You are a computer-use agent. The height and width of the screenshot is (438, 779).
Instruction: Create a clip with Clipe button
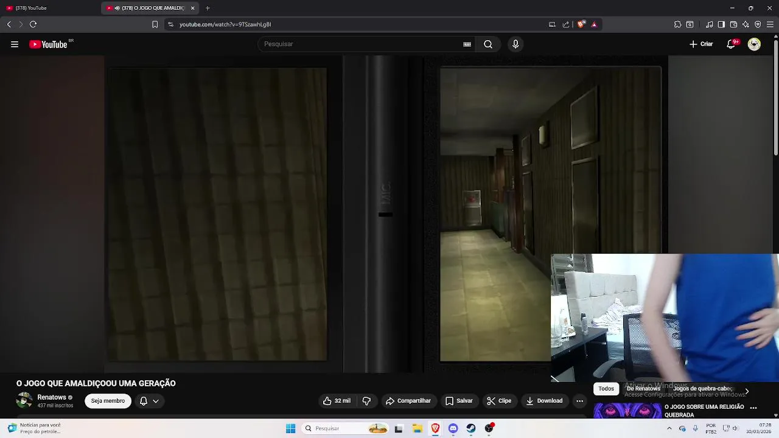pos(499,401)
